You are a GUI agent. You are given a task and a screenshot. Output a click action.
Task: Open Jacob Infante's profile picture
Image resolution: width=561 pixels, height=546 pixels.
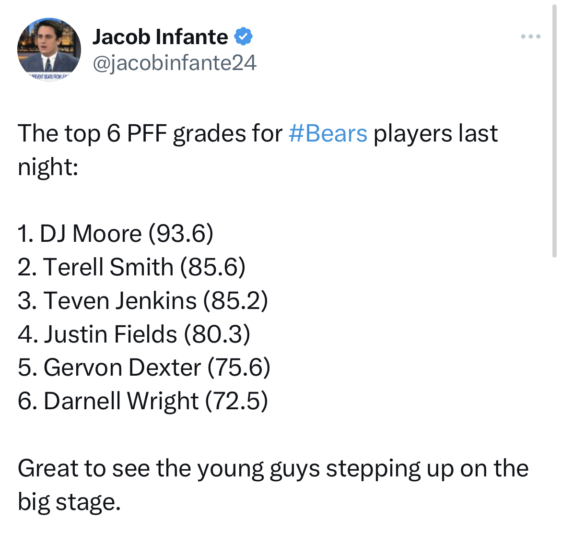pos(49,49)
